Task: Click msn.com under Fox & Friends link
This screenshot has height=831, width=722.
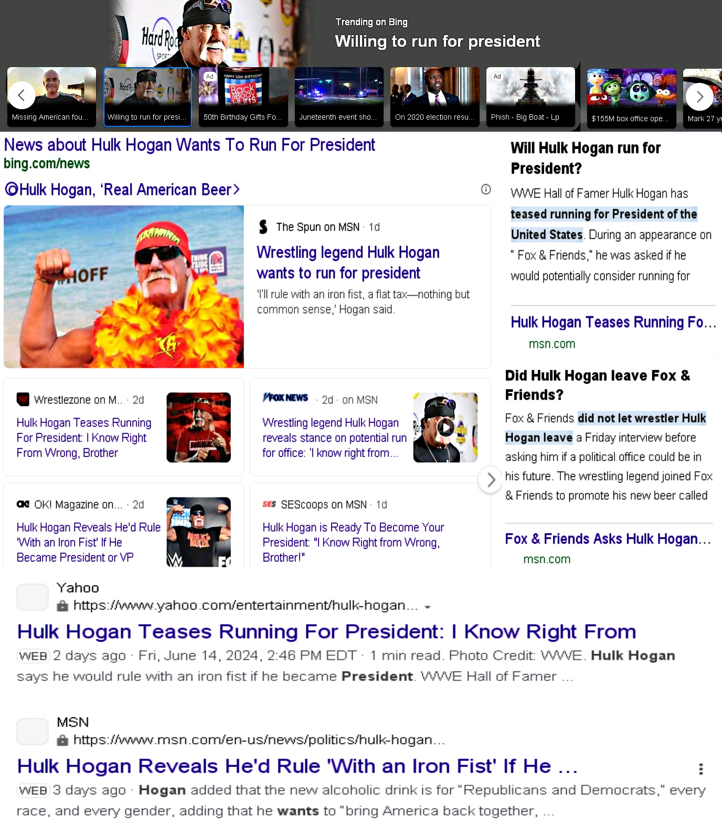Action: [x=547, y=559]
